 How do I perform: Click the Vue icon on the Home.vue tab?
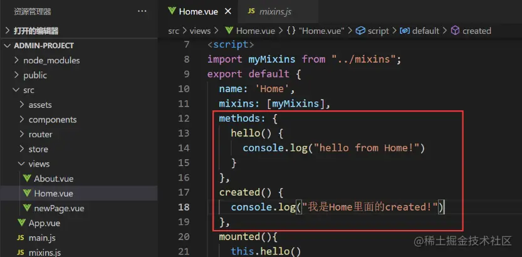pos(172,11)
